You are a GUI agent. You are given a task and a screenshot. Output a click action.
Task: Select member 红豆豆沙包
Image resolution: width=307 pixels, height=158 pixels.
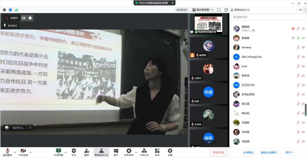click(x=268, y=85)
